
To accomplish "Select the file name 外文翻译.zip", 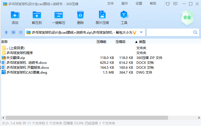I will pyautogui.click(x=16, y=58).
